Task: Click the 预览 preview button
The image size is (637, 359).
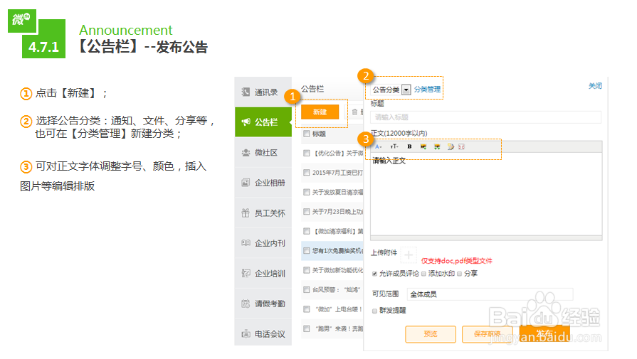Action: click(431, 334)
